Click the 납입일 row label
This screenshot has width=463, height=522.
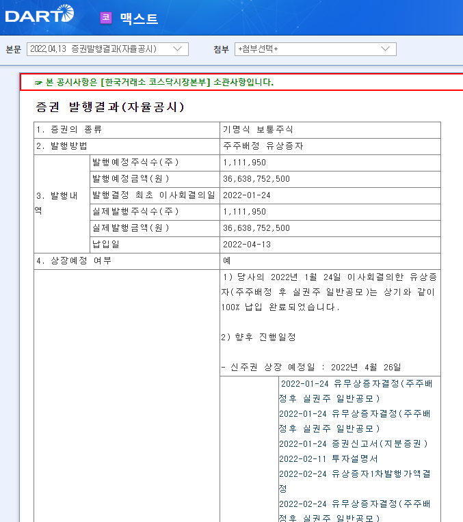(106, 245)
